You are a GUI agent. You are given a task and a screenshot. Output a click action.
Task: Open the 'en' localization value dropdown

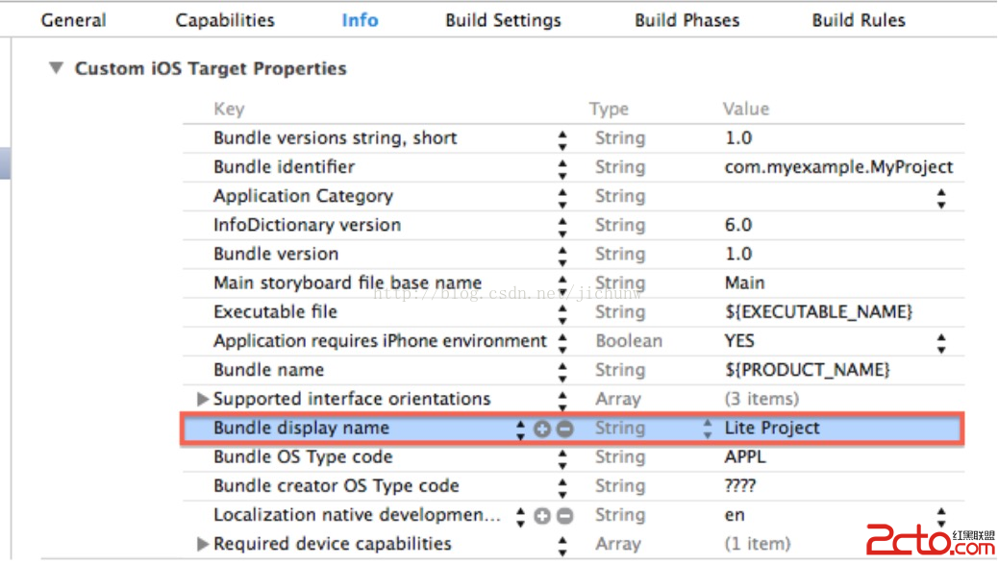click(x=941, y=516)
